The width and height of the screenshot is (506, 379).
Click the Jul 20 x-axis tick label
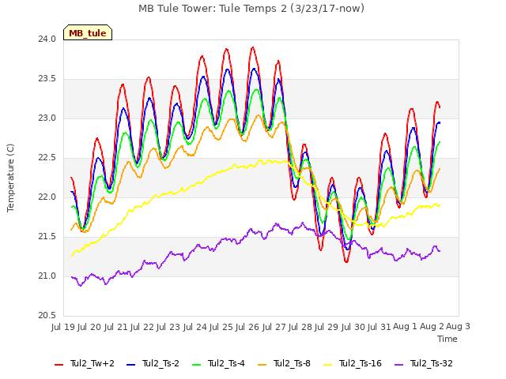[x=89, y=327]
